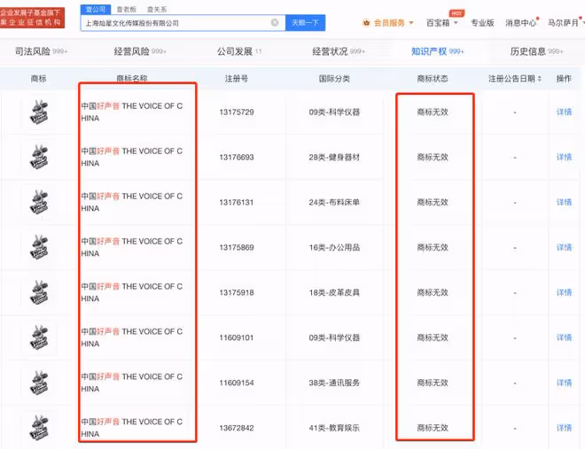Click the 09类-科学仪器 cell for 13175729

coord(334,112)
